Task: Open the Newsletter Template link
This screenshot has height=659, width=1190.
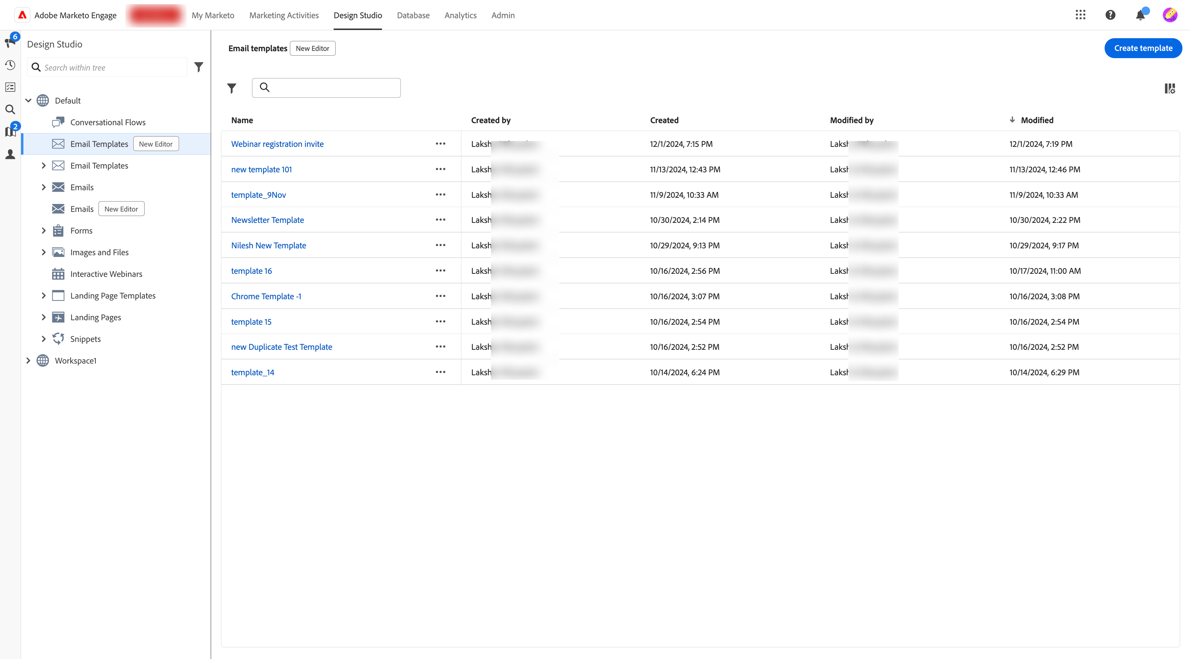Action: 268,220
